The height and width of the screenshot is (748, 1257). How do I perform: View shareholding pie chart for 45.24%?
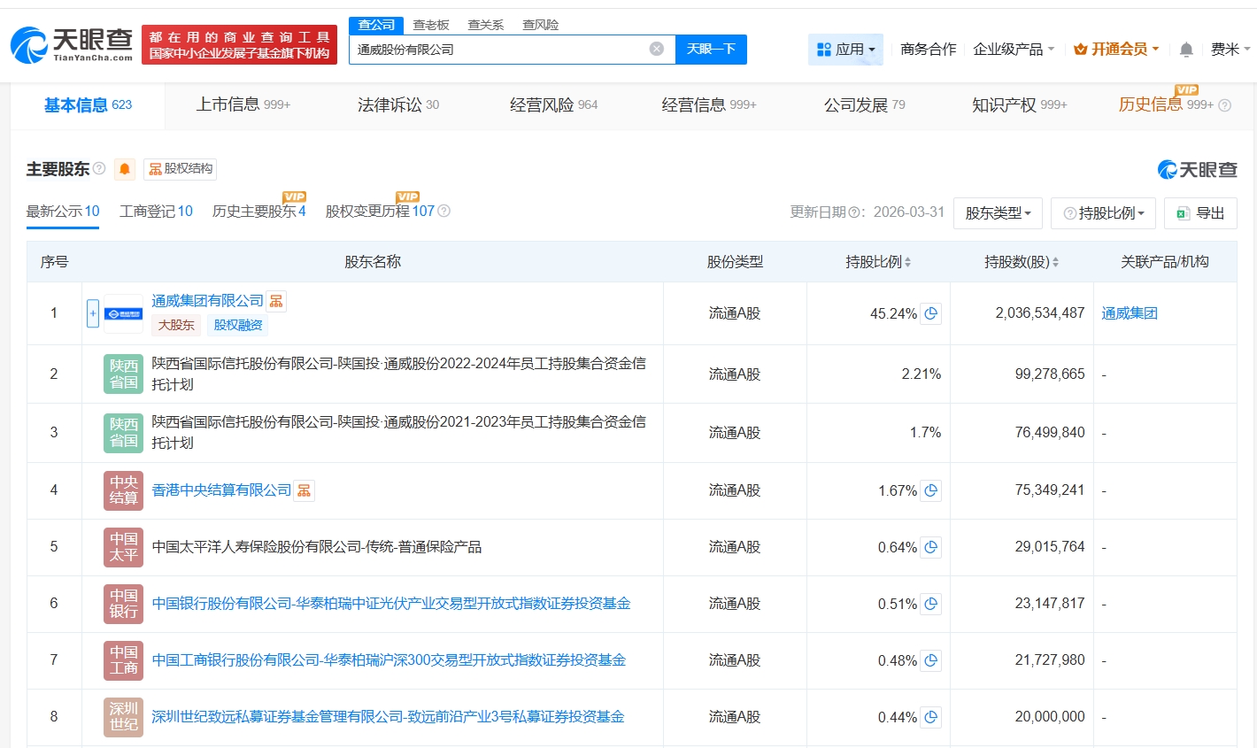[x=930, y=313]
